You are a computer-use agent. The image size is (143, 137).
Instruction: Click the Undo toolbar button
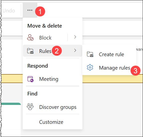9,11
